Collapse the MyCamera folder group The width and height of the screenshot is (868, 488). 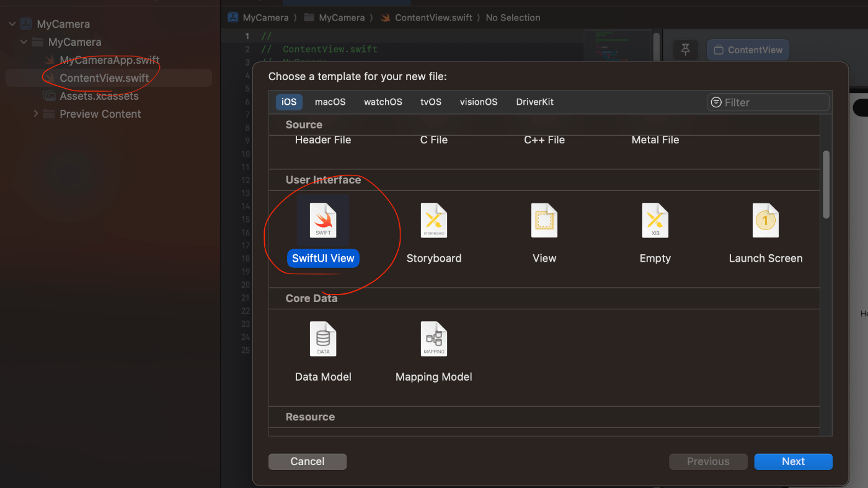[24, 42]
